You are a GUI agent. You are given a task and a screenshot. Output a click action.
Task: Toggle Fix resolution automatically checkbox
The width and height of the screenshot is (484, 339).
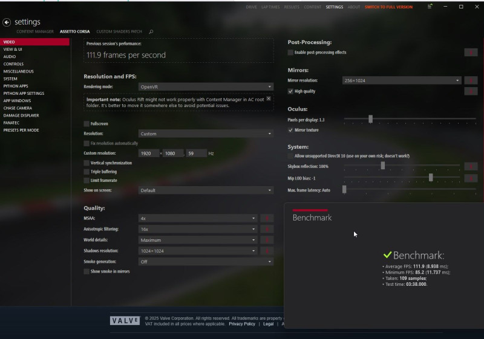click(87, 143)
